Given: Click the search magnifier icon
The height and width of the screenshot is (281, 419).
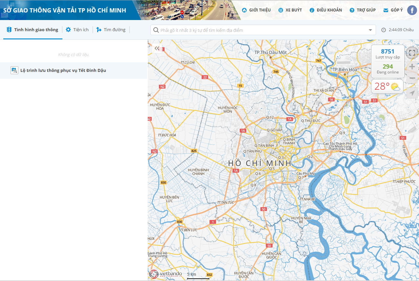Looking at the screenshot, I should tap(156, 30).
